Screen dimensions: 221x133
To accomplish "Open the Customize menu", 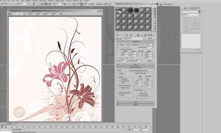I will [x=68, y=1].
